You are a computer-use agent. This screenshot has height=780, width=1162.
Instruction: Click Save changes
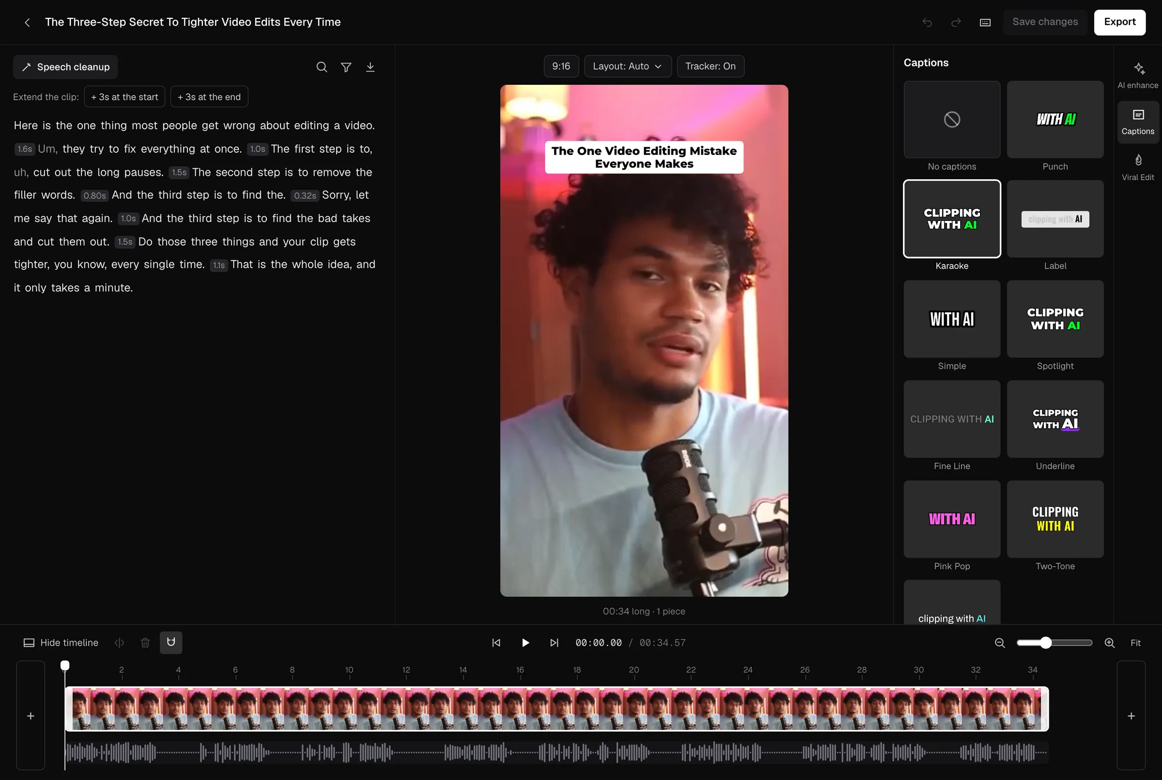1045,22
